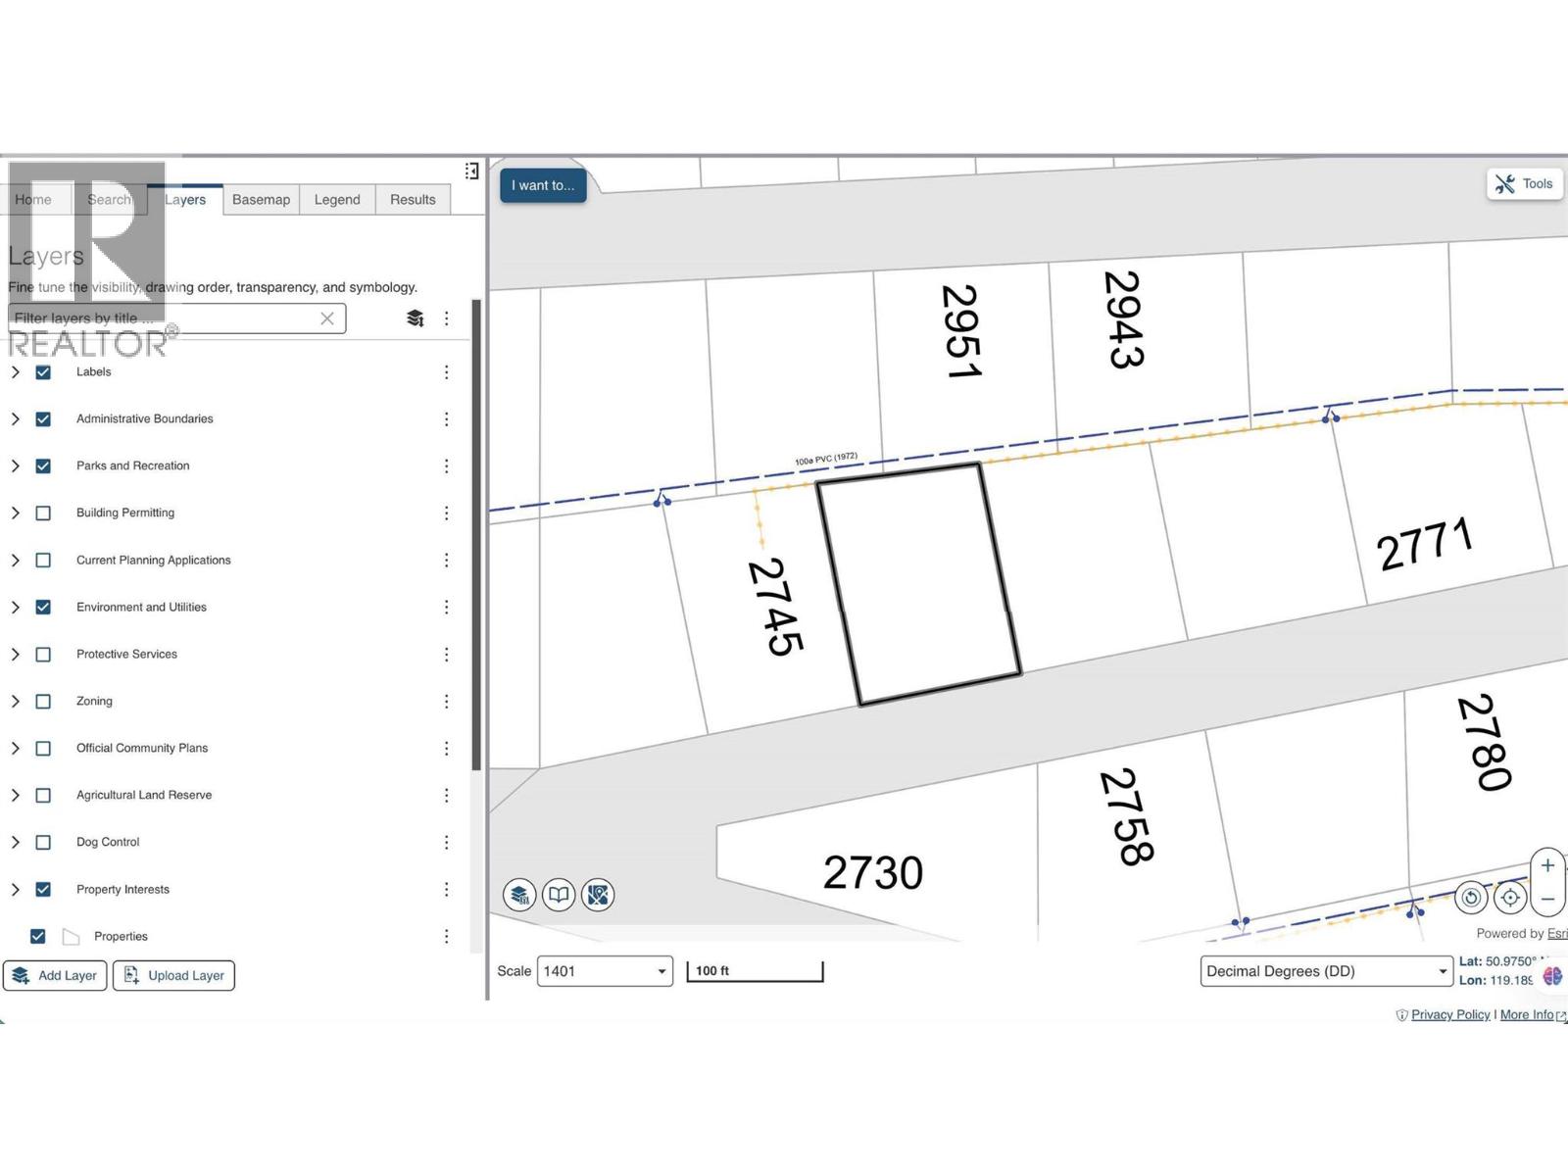The image size is (1568, 1176).
Task: Click the locate me crosshair icon
Action: [x=1510, y=898]
